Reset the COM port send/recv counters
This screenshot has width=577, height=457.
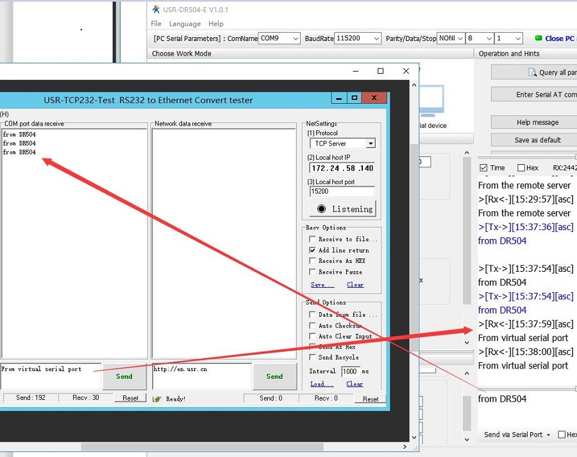coord(130,398)
